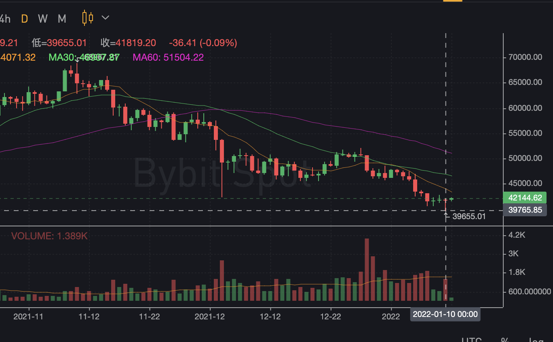Click the 2022-01-10 00:00 date label
The height and width of the screenshot is (342, 553).
click(445, 314)
